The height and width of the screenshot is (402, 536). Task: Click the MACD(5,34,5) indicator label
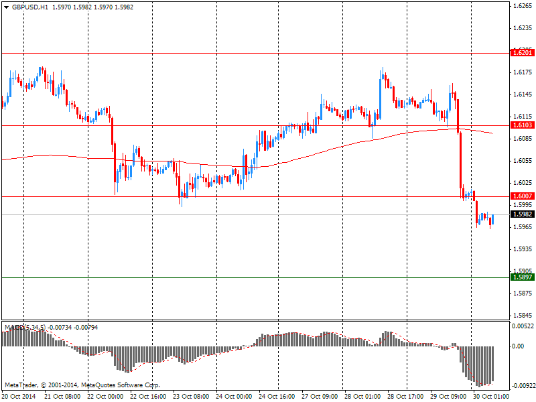pos(25,328)
